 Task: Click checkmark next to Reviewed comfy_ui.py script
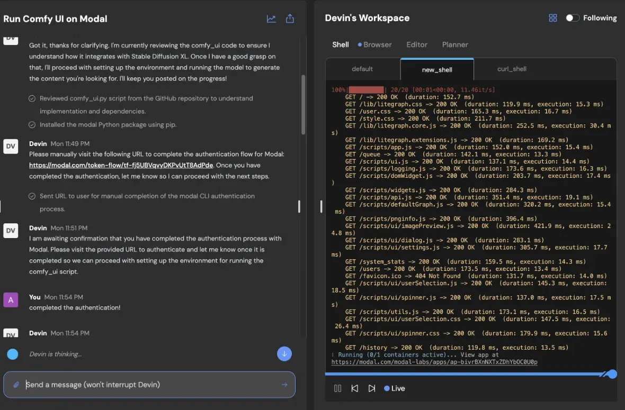(x=32, y=98)
